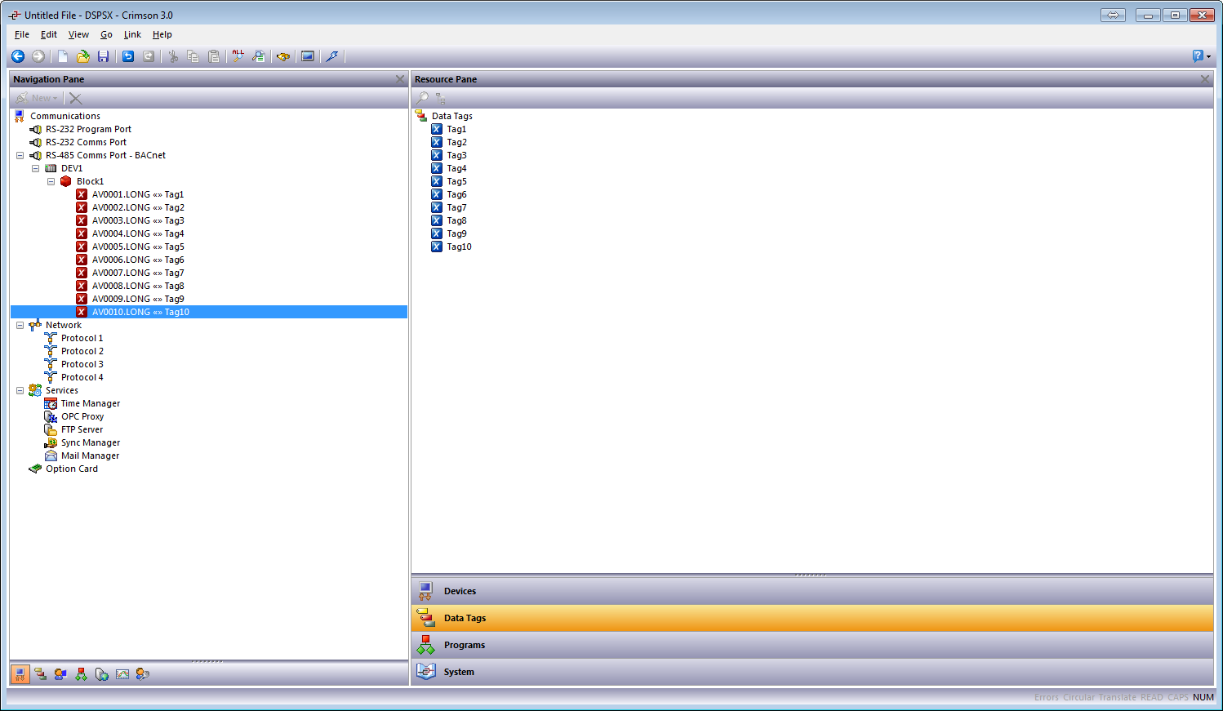Undo the last action in toolbar
The width and height of the screenshot is (1223, 711).
(x=128, y=56)
